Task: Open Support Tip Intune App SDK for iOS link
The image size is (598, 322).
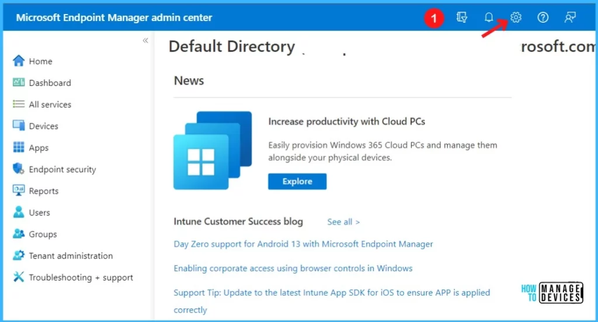Action: [x=332, y=301]
